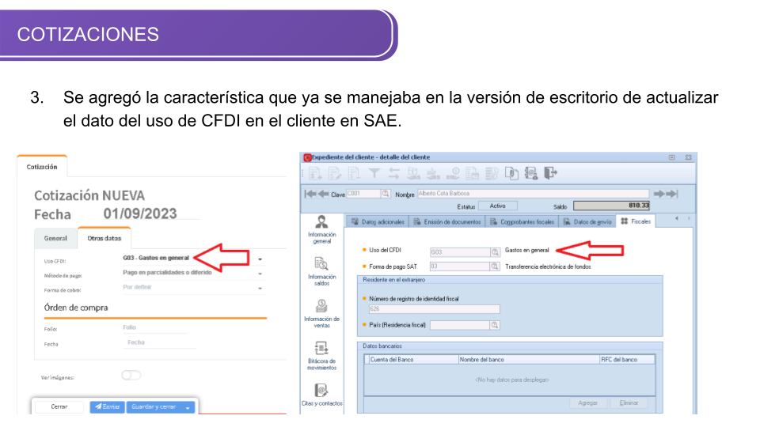Click the Uso del CFDI field G03
Viewport: 760px width, 427px height.
pos(460,252)
